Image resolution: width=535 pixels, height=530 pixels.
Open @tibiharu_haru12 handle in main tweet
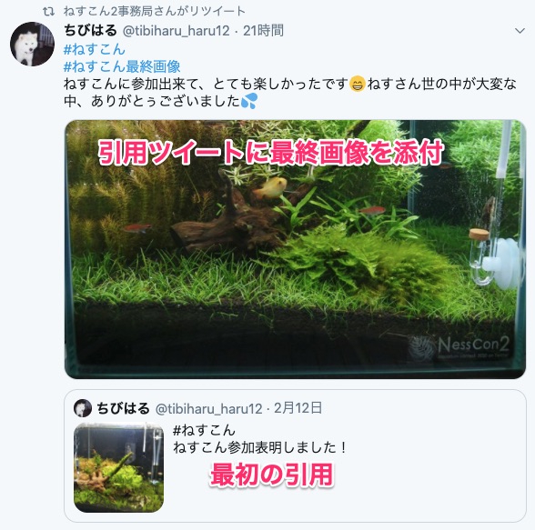click(177, 31)
